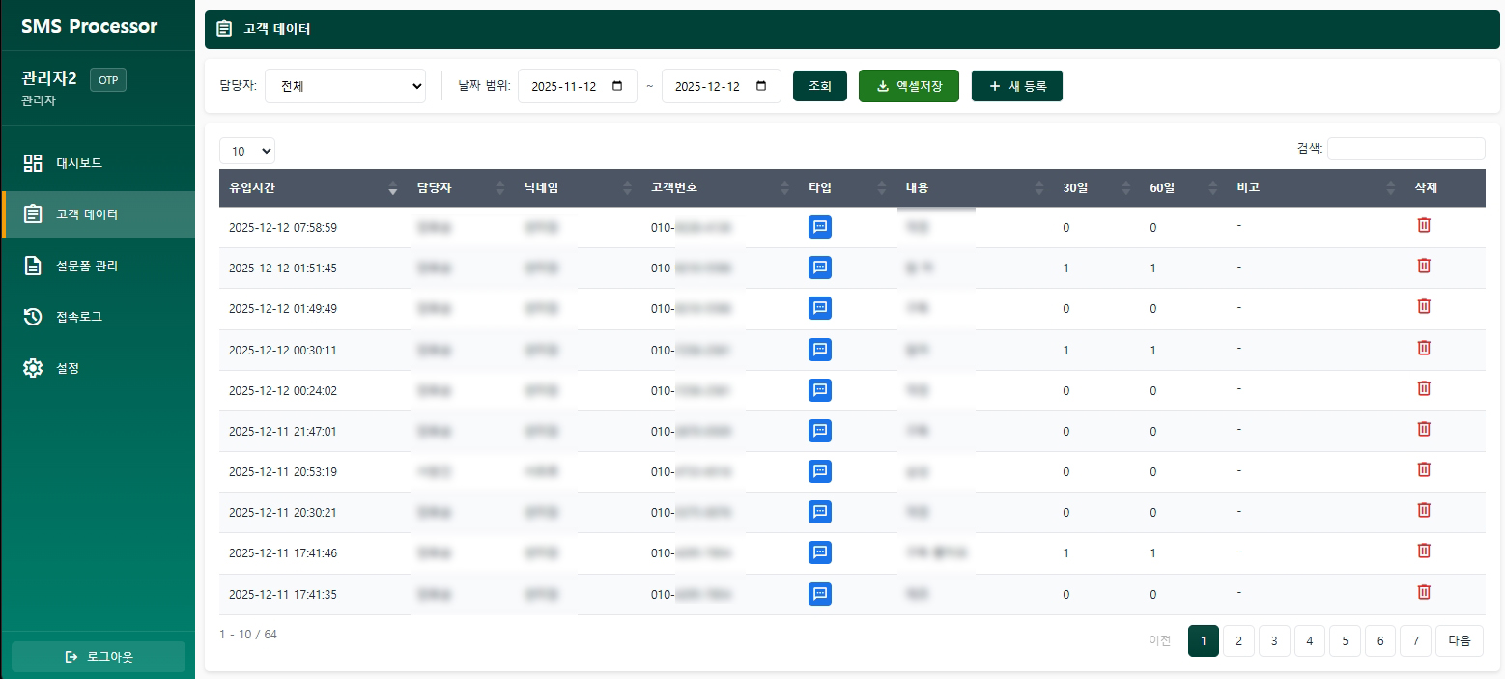Open the page size dropdown showing 10
The image size is (1505, 679).
(246, 151)
